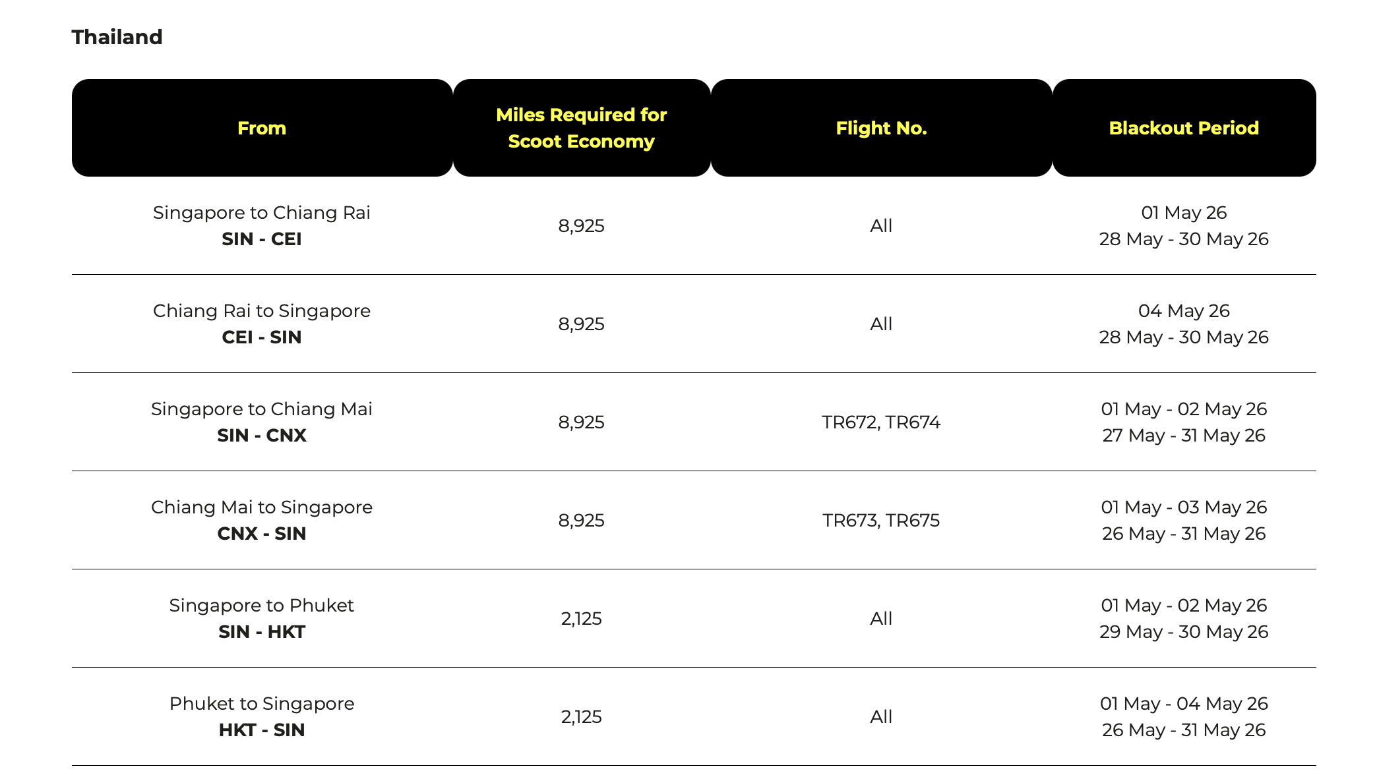Click the CEI - SIN route code

[262, 337]
